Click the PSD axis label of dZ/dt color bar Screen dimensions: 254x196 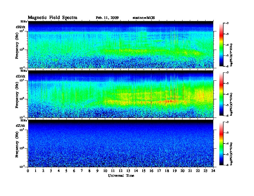(x=232, y=154)
